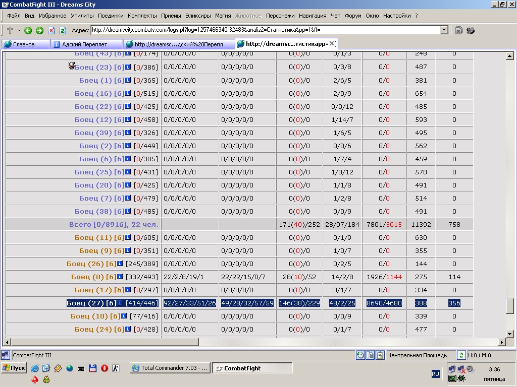Open the address bar history dropdown

pos(444,30)
